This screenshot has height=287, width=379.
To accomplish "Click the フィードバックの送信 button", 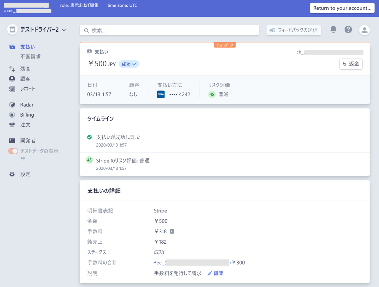I will pyautogui.click(x=294, y=30).
